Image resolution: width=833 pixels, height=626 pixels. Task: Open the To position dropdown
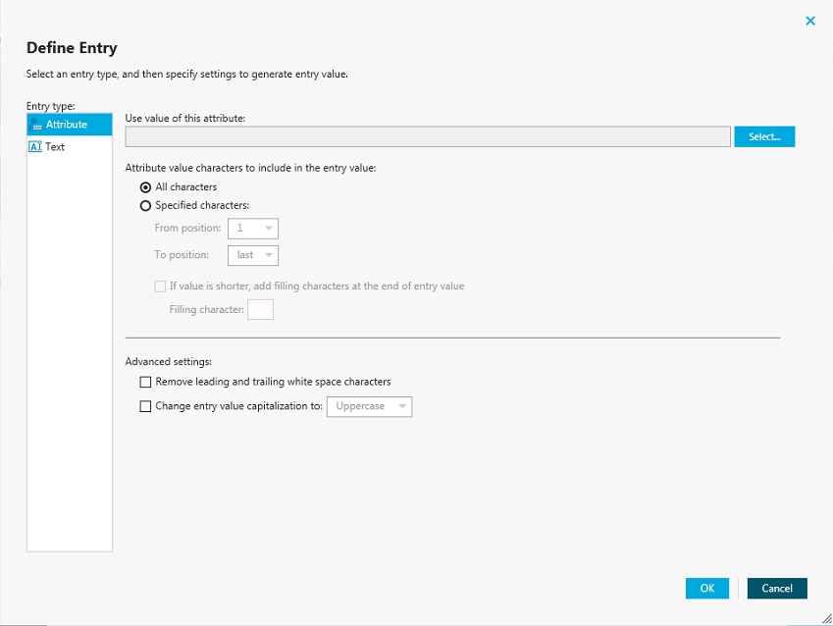pos(253,256)
